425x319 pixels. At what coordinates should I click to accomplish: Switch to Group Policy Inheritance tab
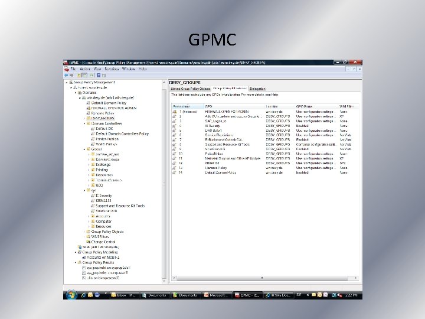[230, 89]
